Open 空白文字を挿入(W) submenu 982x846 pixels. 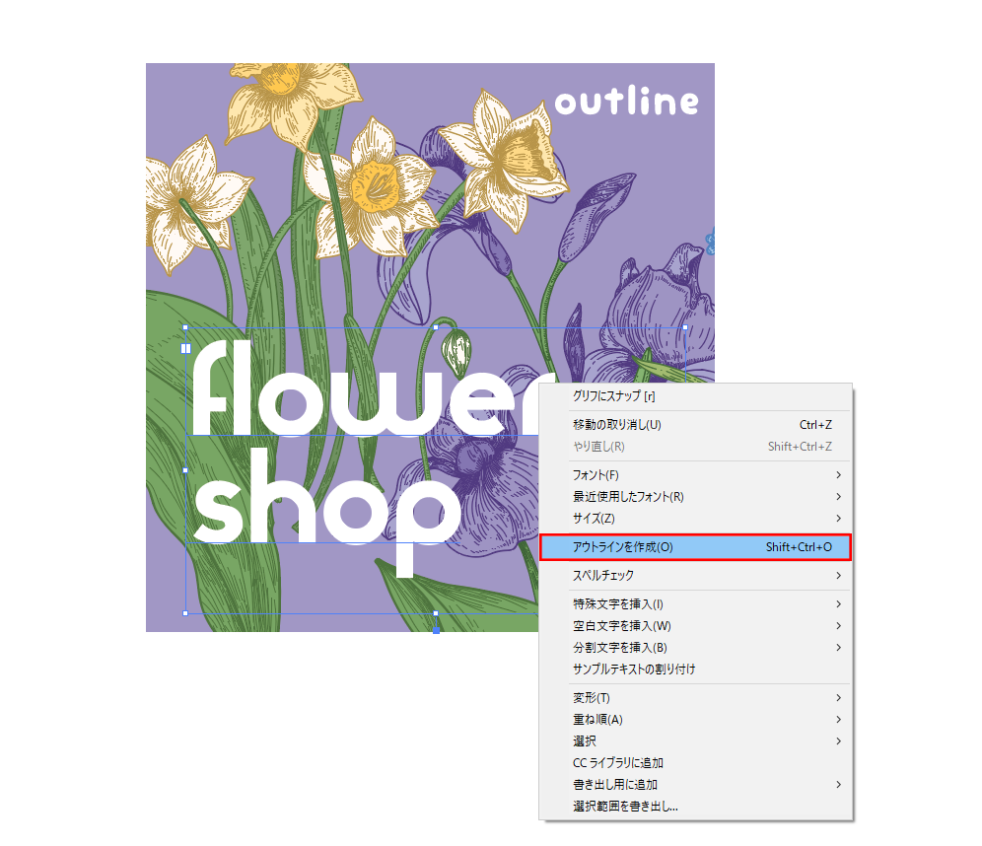tap(695, 625)
